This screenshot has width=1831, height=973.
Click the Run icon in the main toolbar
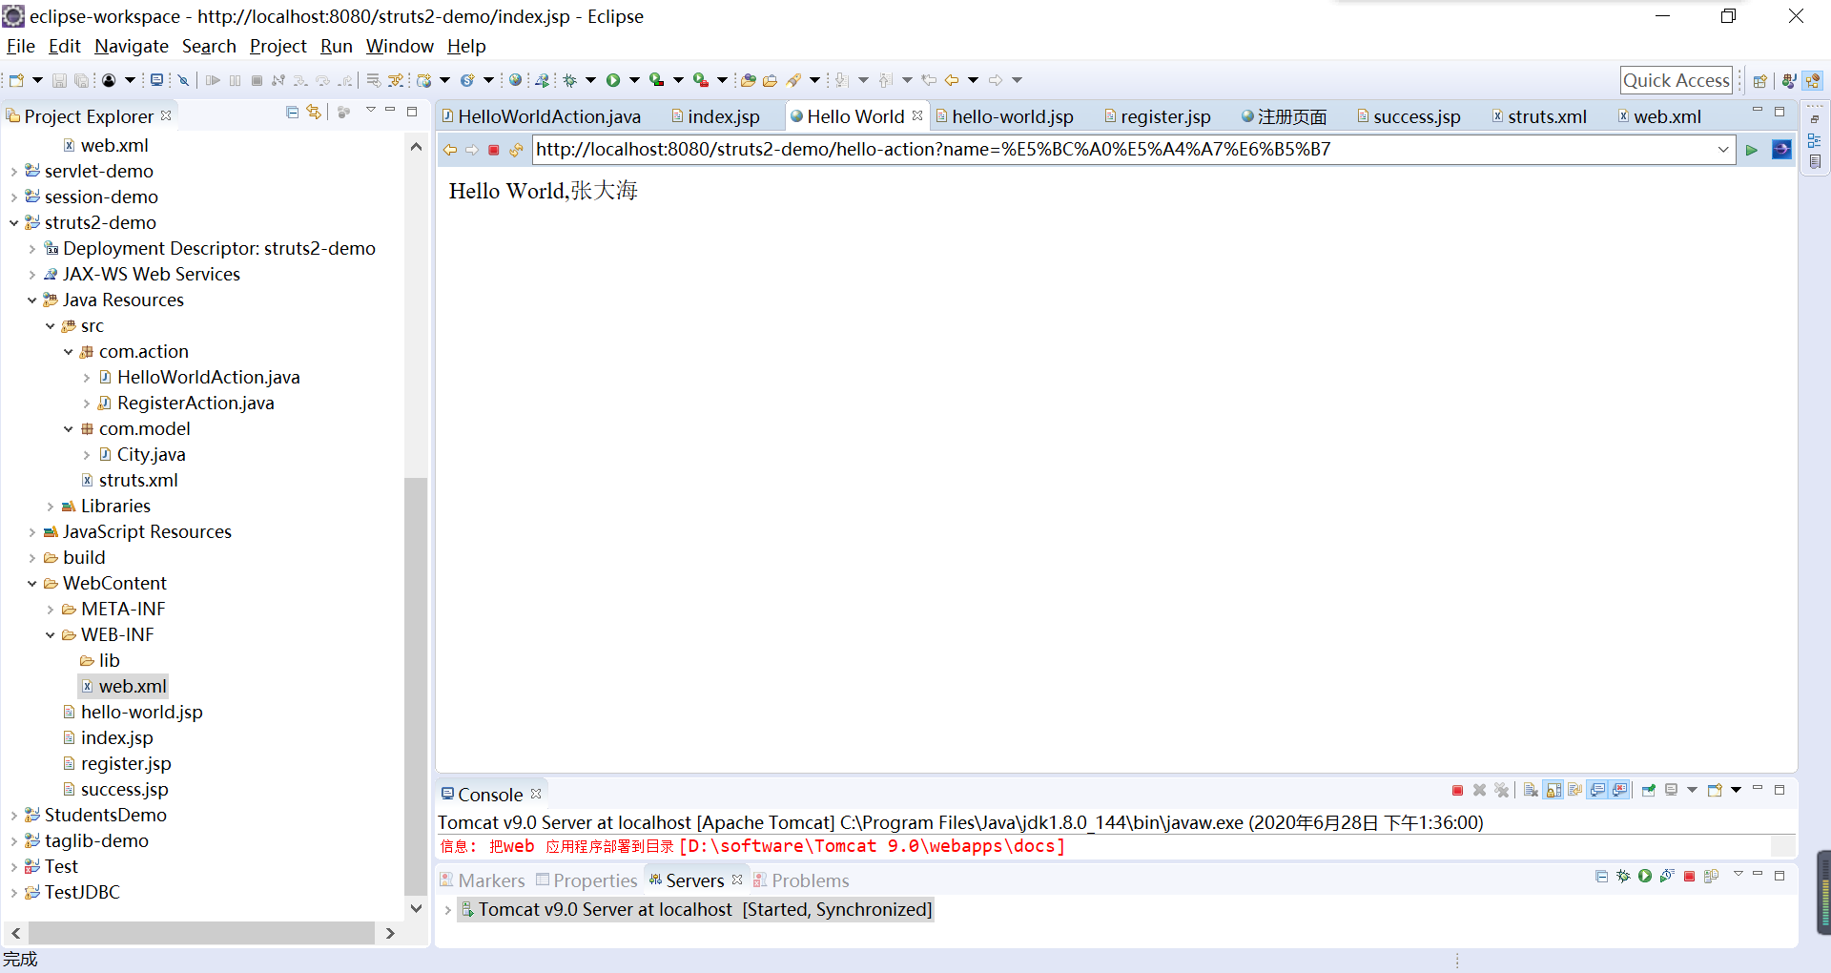coord(615,80)
